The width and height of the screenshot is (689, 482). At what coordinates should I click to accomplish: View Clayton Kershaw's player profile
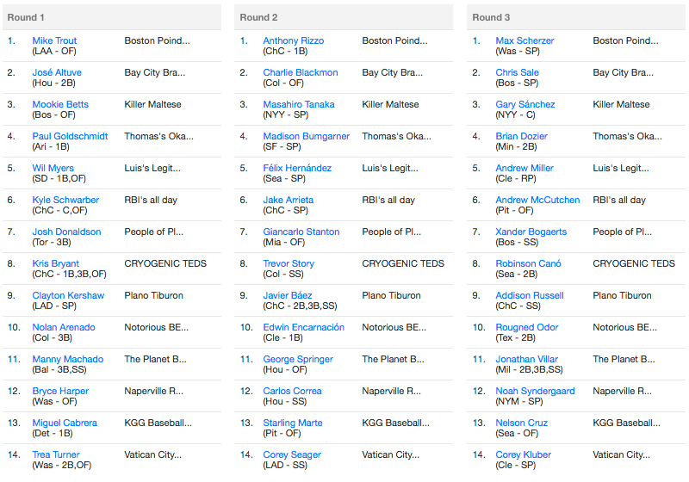[x=68, y=295]
